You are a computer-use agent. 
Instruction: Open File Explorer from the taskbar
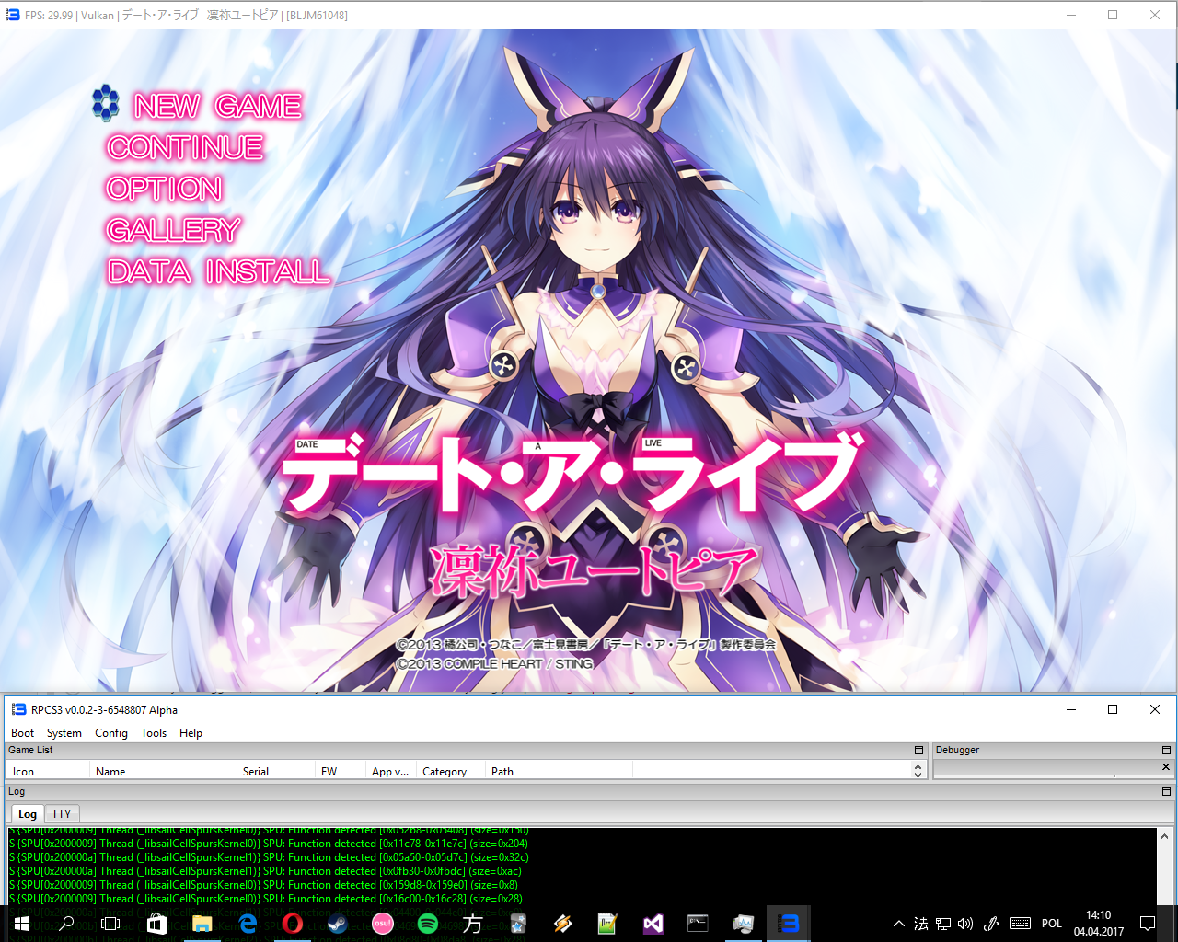coord(202,924)
